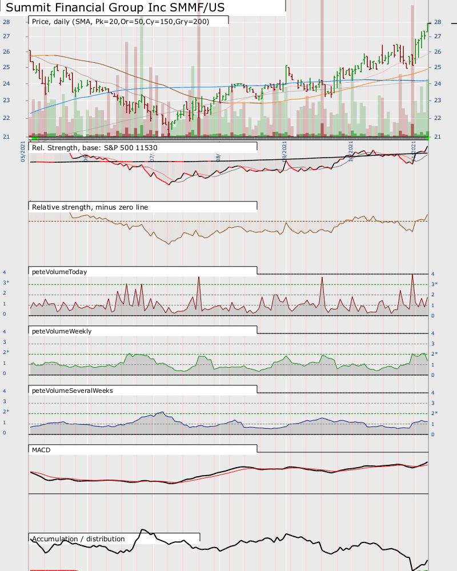Image resolution: width=457 pixels, height=571 pixels.
Task: Click the peteVolumeWeekly panel label
Action: [x=62, y=331]
